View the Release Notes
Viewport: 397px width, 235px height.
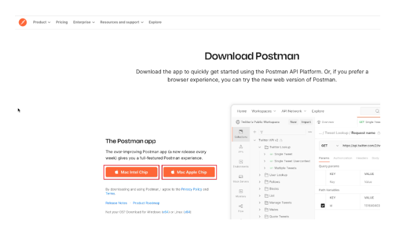(x=116, y=203)
